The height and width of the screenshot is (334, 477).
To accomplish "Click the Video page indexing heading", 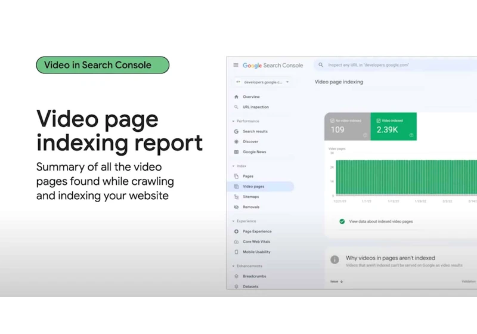I will 339,82.
